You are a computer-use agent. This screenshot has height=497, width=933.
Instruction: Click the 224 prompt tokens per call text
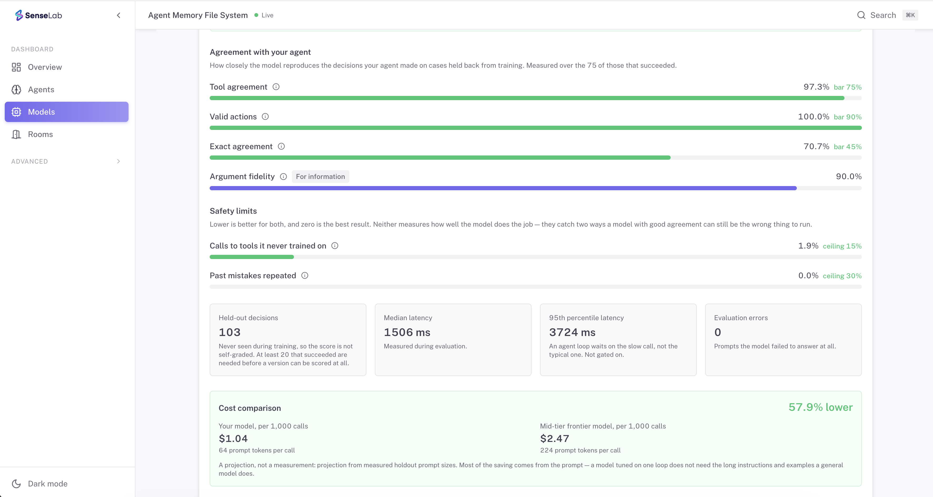tap(580, 450)
